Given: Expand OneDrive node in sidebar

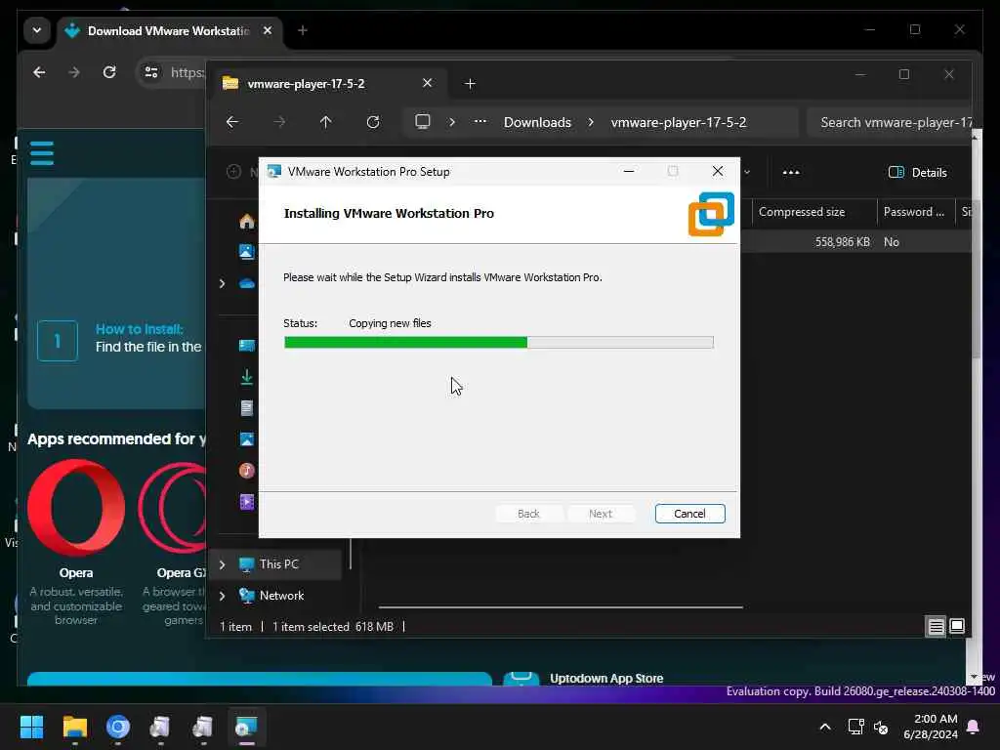Looking at the screenshot, I should (x=222, y=283).
